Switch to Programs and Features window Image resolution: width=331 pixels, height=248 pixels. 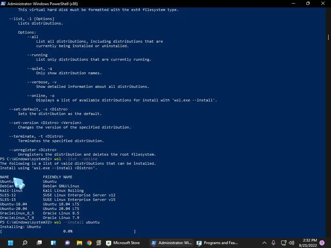pos(217,243)
